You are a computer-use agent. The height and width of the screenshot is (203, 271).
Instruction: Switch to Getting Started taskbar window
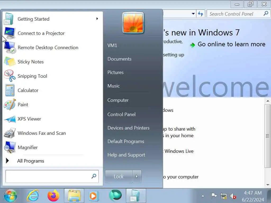pyautogui.click(x=136, y=196)
